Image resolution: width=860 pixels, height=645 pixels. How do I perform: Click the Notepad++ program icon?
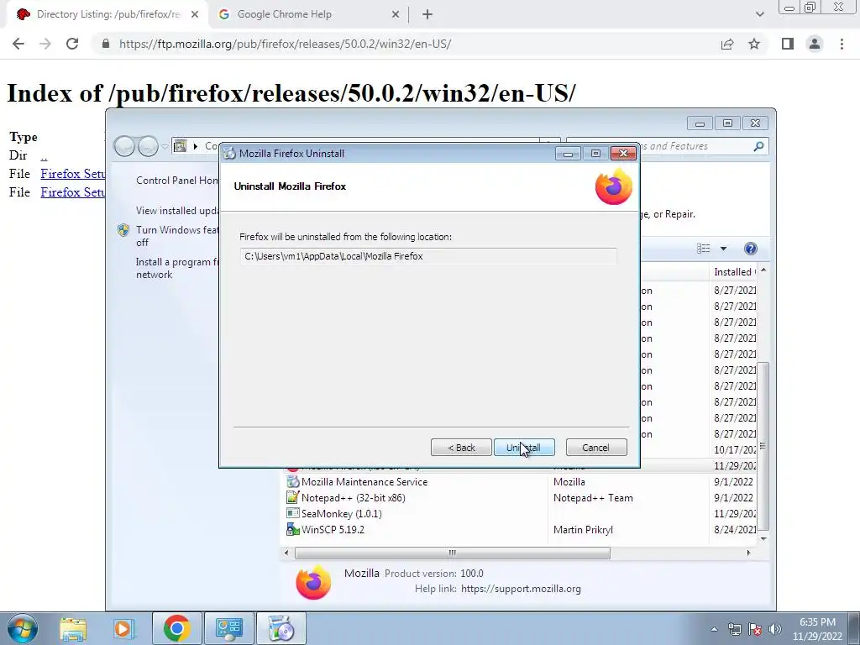[293, 498]
